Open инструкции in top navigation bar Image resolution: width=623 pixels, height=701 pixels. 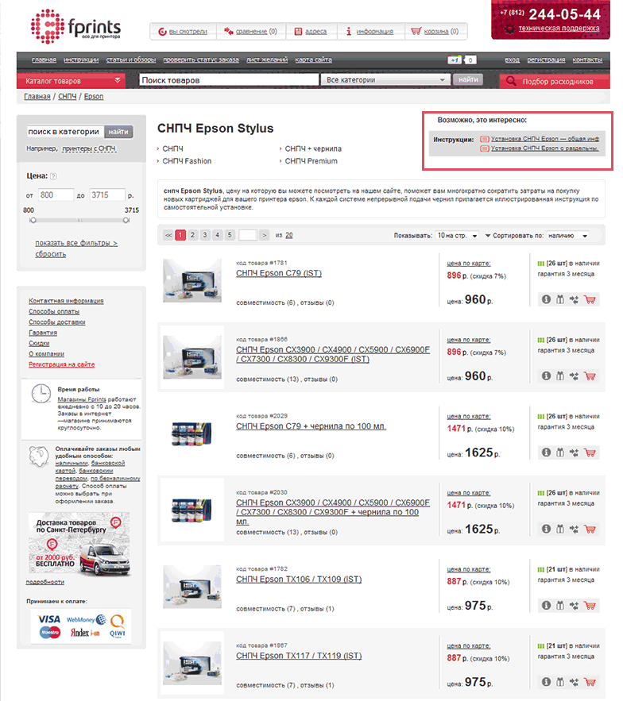click(x=81, y=60)
